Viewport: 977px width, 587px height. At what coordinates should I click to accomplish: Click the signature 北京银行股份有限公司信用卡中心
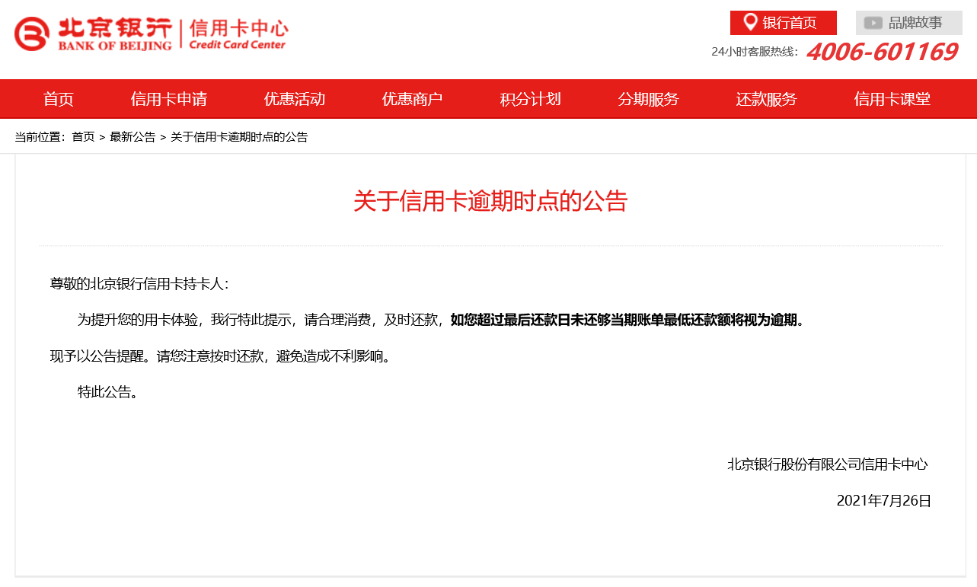coord(828,464)
